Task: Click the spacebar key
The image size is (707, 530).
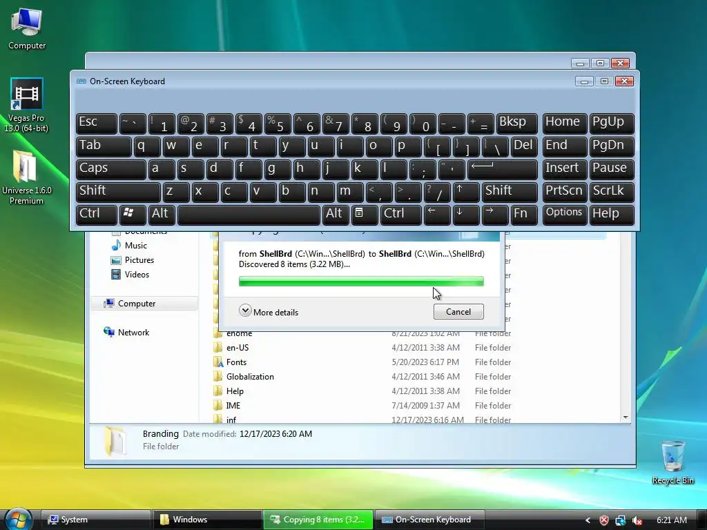Action: point(249,215)
